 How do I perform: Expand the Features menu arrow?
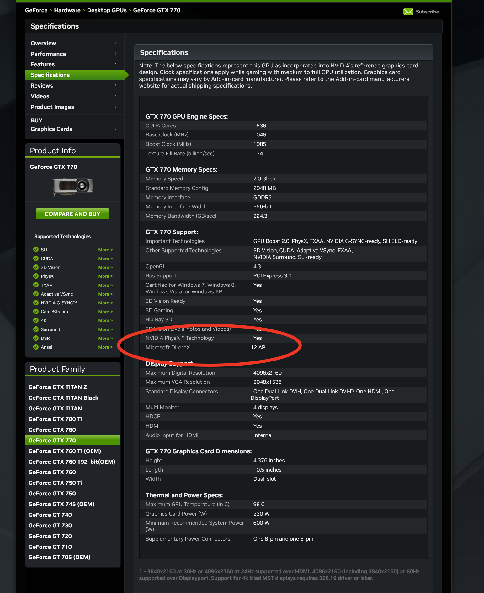[x=115, y=64]
